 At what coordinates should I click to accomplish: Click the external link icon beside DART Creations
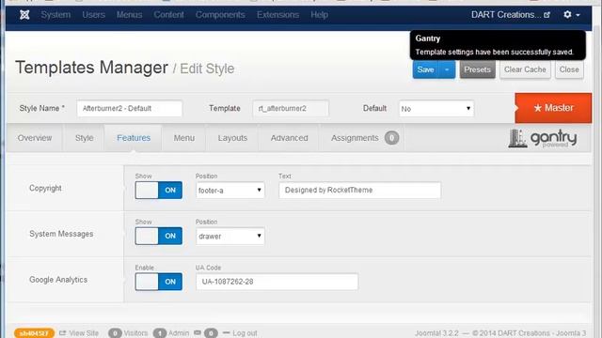point(547,15)
